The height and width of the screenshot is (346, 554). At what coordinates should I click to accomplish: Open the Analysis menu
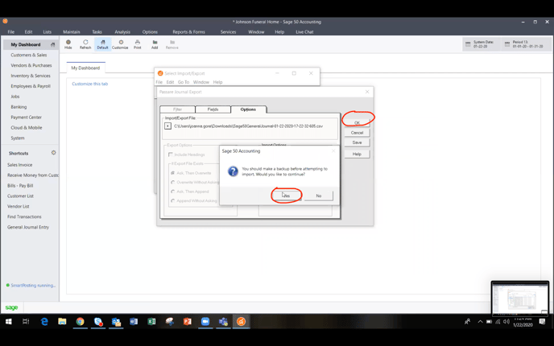[122, 31]
